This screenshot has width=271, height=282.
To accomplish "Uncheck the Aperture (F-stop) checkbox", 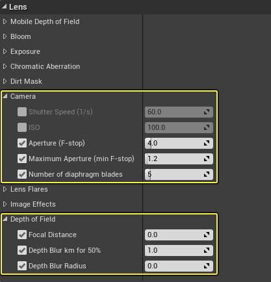I will click(x=22, y=143).
